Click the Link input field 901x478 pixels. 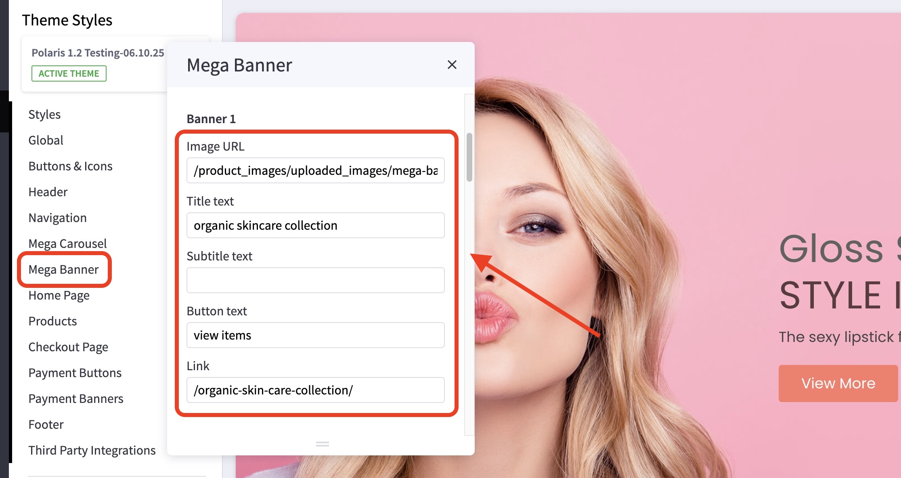click(x=315, y=390)
